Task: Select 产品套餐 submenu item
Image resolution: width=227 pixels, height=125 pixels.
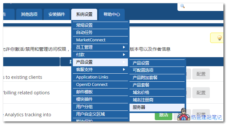Action: (x=157, y=85)
